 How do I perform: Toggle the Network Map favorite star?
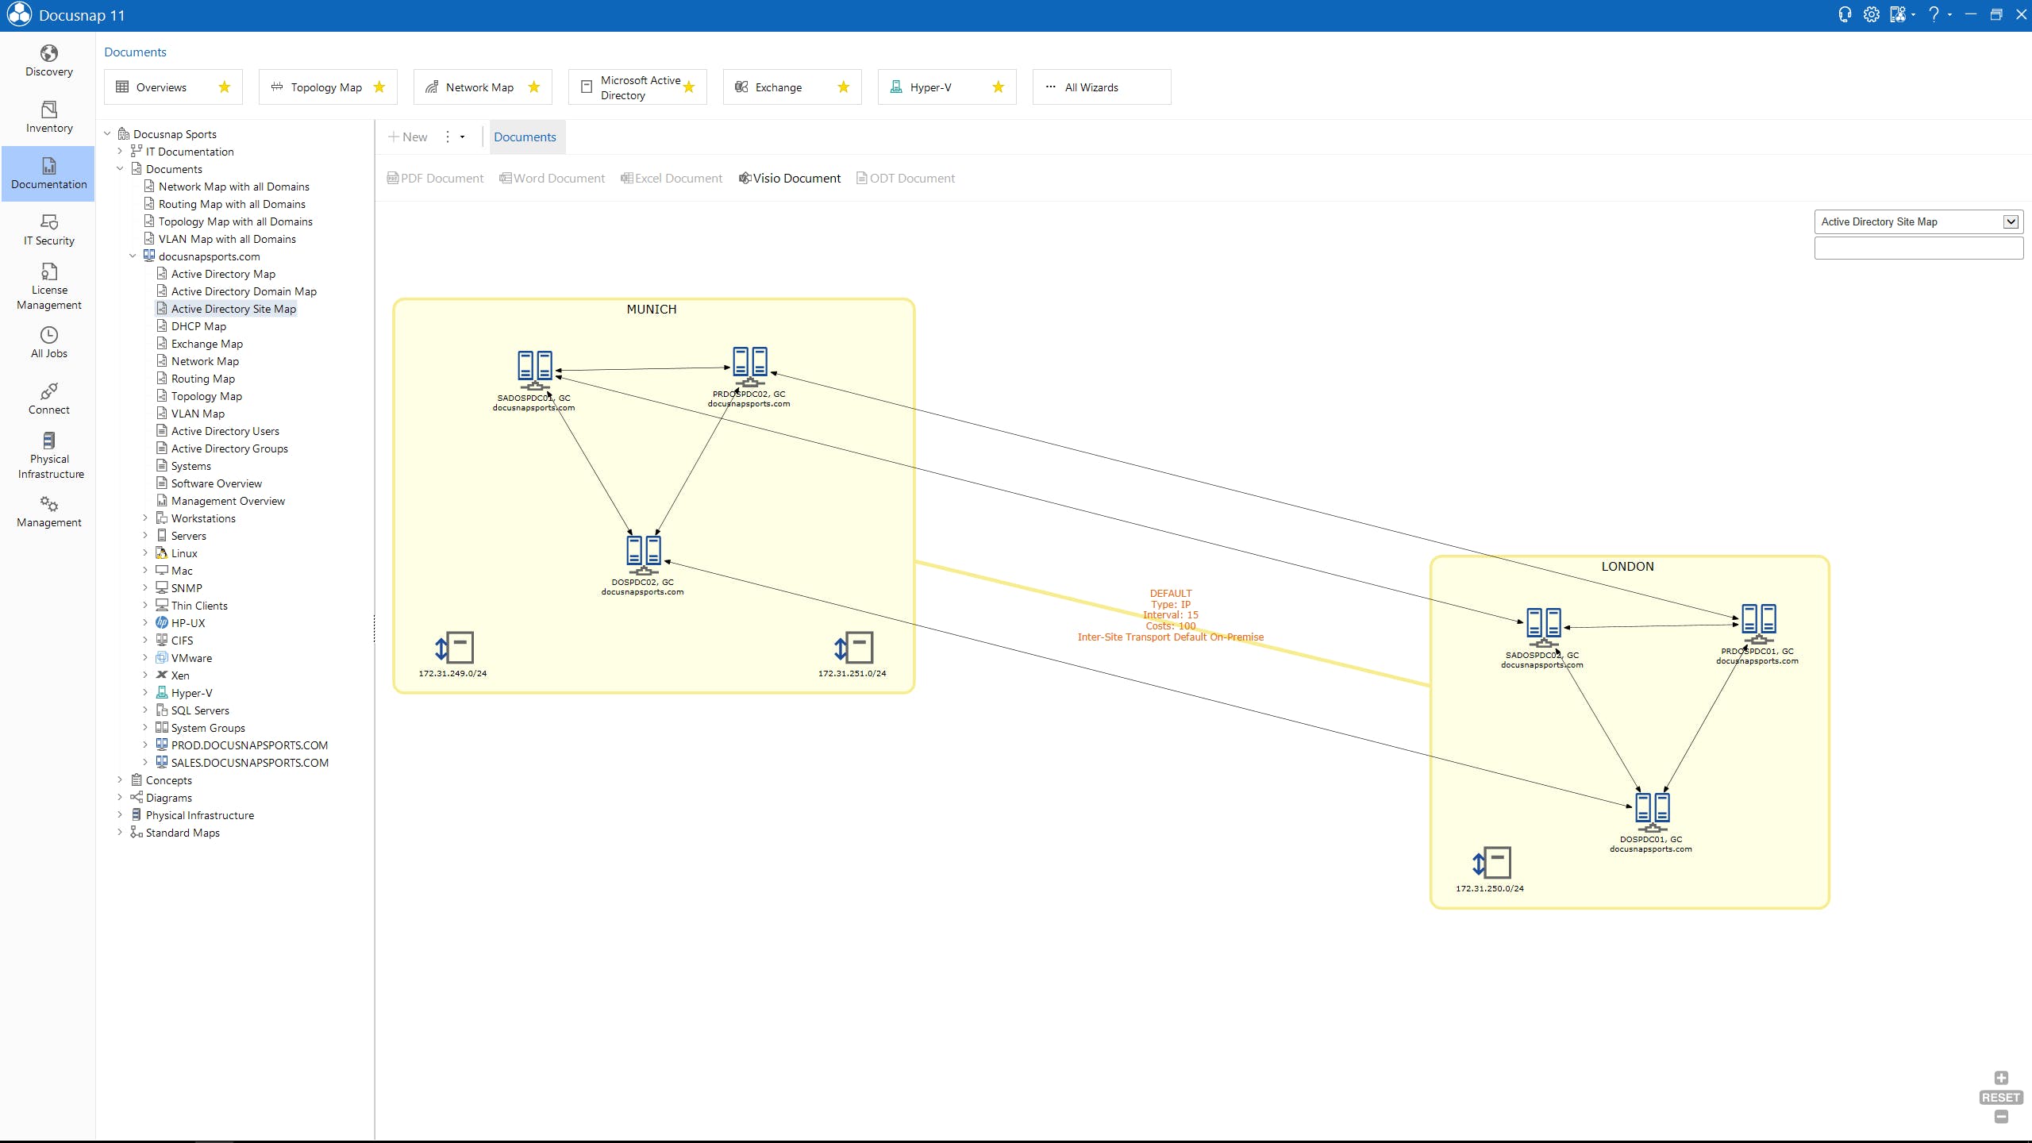click(534, 87)
